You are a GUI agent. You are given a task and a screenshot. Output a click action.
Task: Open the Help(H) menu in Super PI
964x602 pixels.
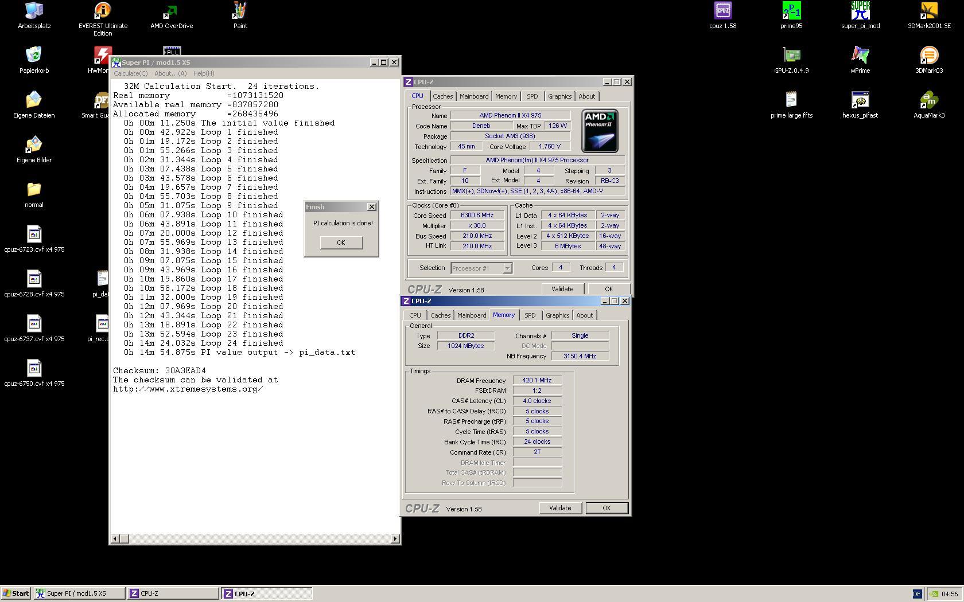click(204, 73)
